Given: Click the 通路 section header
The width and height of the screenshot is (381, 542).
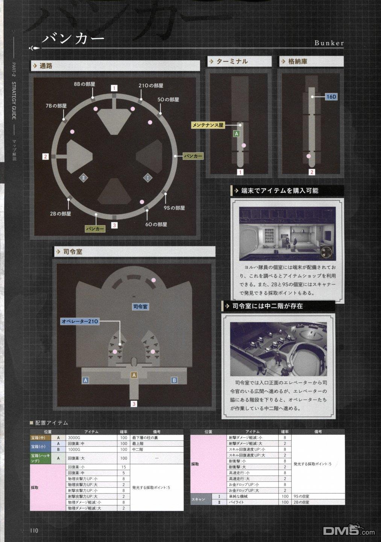Looking at the screenshot, I should pos(46,66).
